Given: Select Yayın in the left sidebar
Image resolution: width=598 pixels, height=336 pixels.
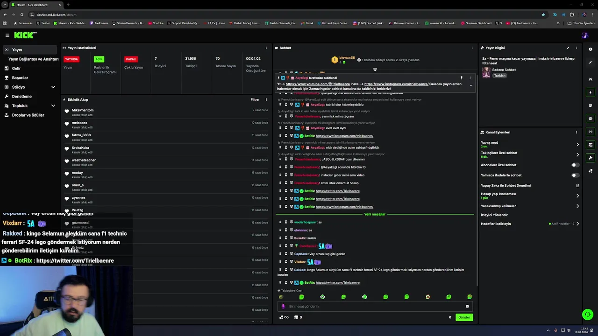Looking at the screenshot, I should (x=30, y=49).
